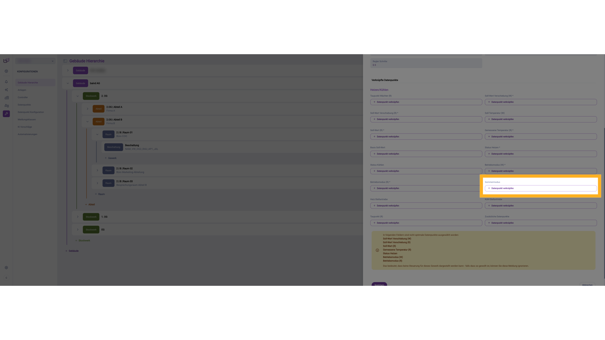Expand the Stockwerk EG row

(78, 230)
